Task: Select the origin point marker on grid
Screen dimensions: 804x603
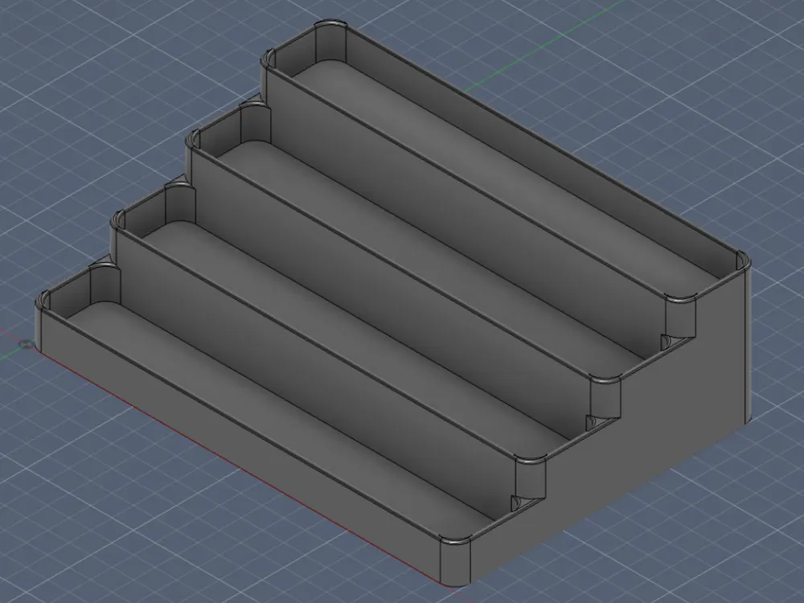Action: pos(27,345)
